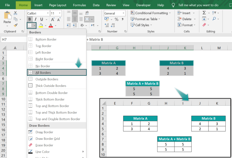Click Decrease Font Size icon
This screenshot has height=158, width=232.
(x=59, y=19)
